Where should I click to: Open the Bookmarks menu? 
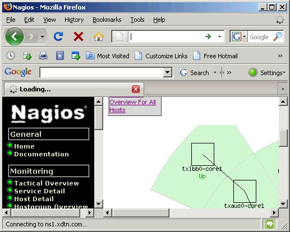coord(107,20)
